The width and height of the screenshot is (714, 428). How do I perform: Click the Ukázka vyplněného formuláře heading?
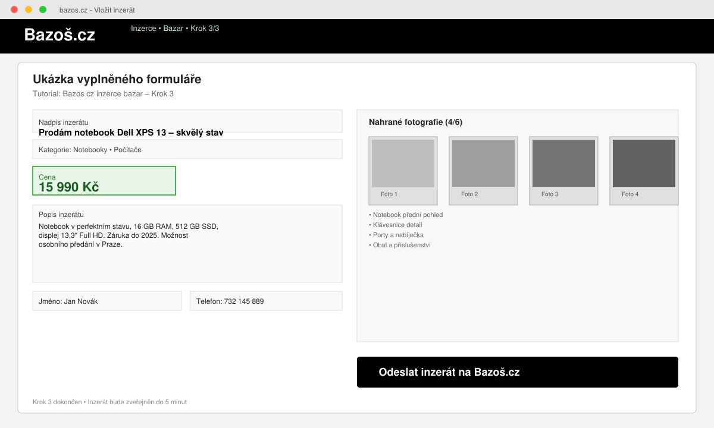point(117,80)
